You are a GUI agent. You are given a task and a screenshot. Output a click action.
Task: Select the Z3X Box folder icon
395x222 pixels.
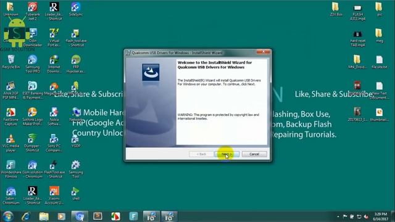[336, 10]
